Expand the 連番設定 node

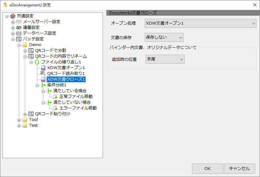[x=13, y=28]
